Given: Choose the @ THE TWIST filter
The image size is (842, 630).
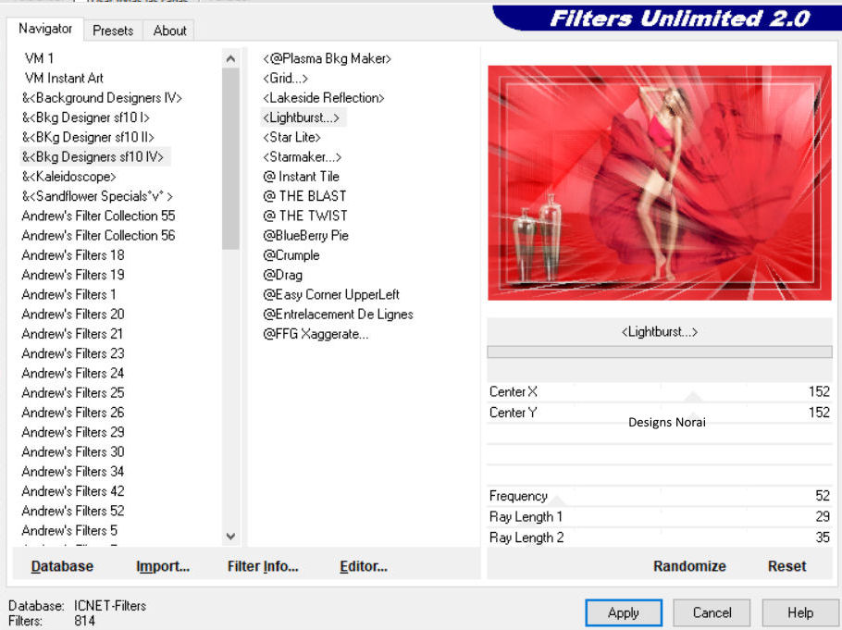Looking at the screenshot, I should [305, 216].
